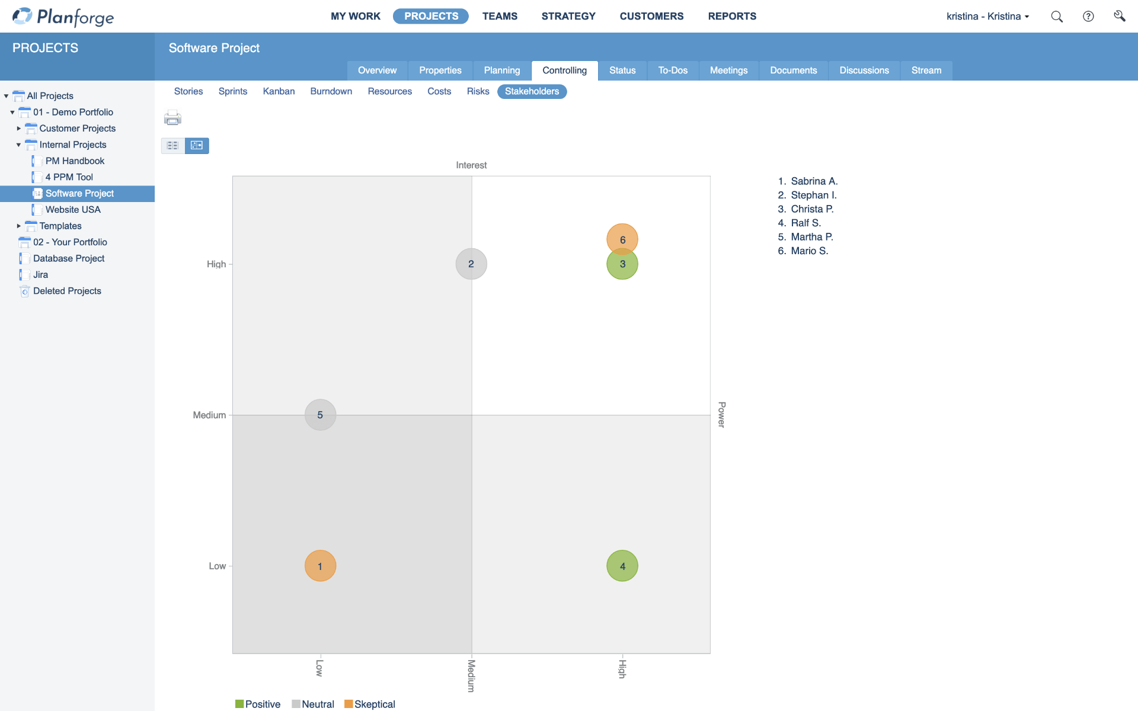Open the Kanban sub-tab
This screenshot has width=1138, height=711.
pos(279,91)
